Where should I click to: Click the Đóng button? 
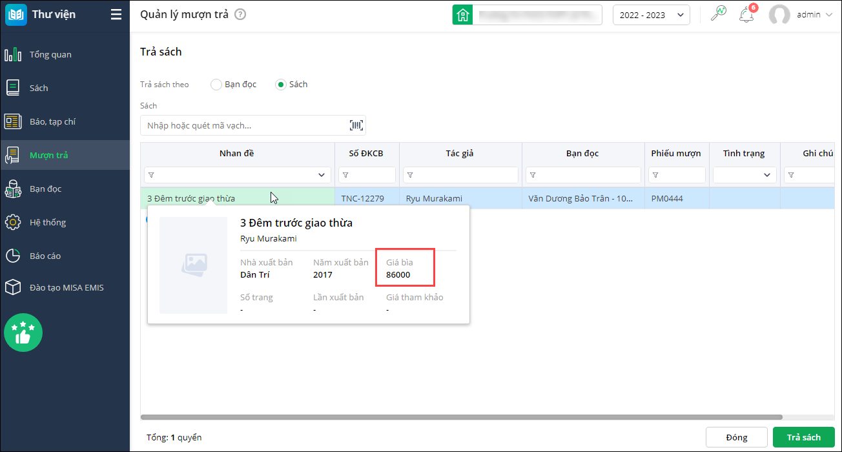point(737,437)
